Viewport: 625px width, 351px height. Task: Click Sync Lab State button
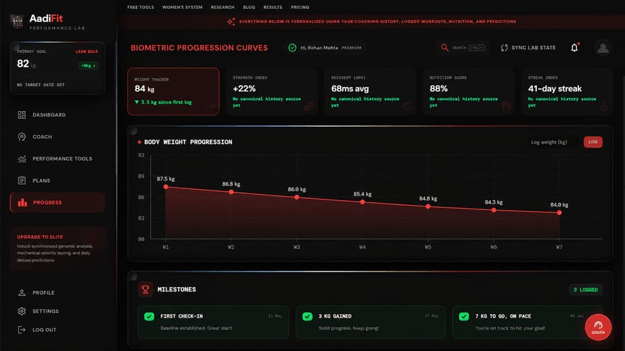528,47
